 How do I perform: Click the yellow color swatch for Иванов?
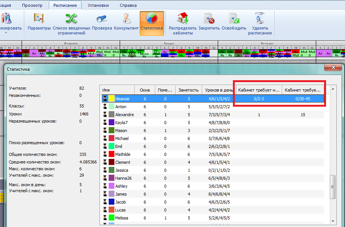[112, 99]
